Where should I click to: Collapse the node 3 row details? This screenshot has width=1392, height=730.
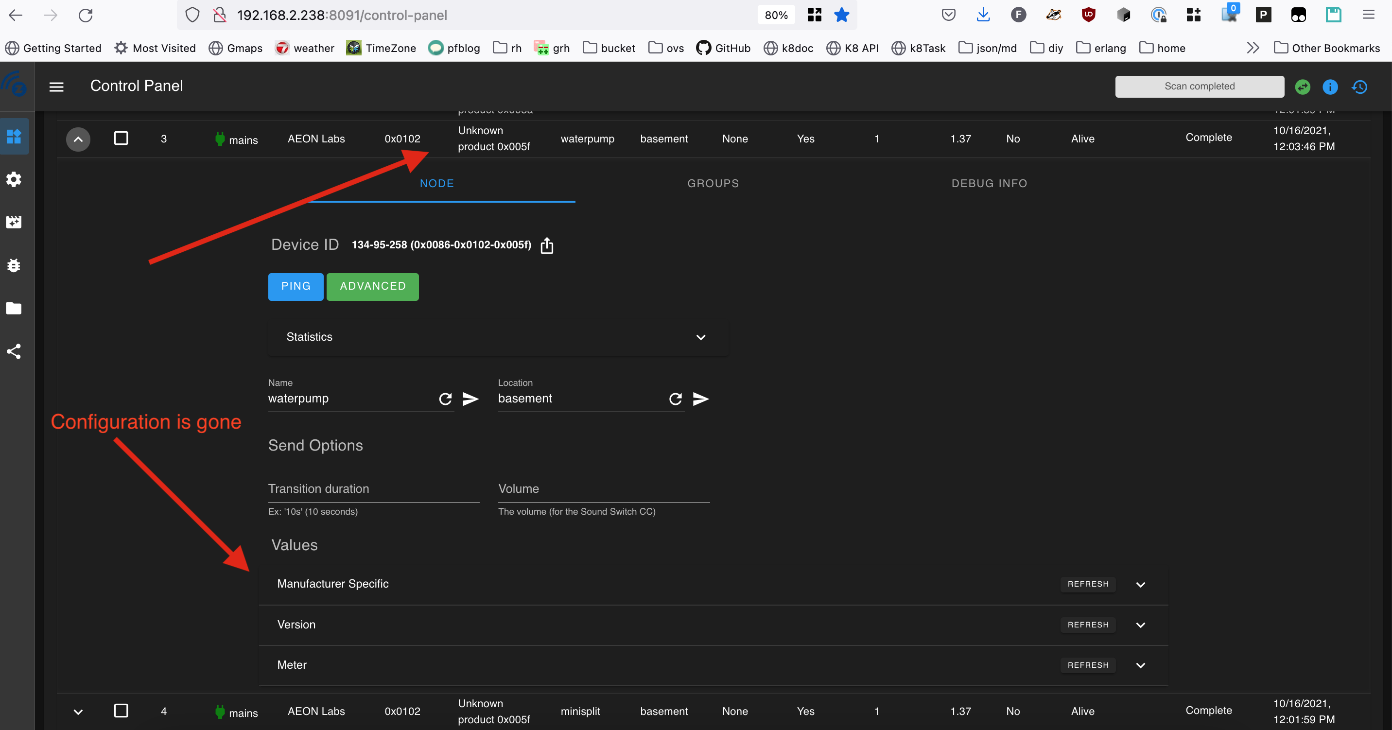78,139
